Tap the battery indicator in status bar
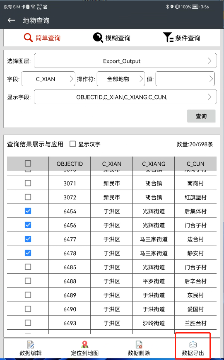Image resolution: width=224 pixels, height=360 pixels. point(195,7)
